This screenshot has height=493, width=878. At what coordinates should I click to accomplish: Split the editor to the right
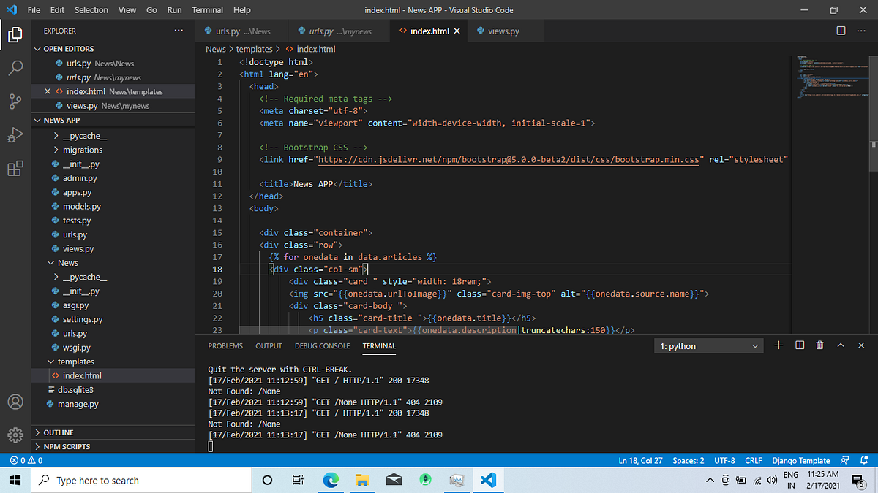[x=841, y=31]
